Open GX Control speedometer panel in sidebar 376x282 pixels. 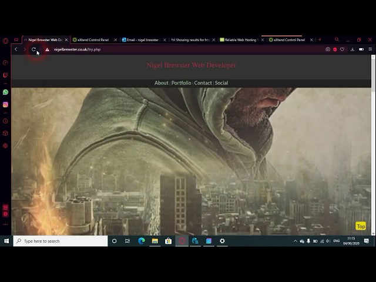pos(5,63)
